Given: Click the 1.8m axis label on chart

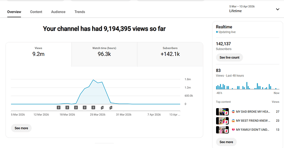Looking at the screenshot, I should pos(188,79).
